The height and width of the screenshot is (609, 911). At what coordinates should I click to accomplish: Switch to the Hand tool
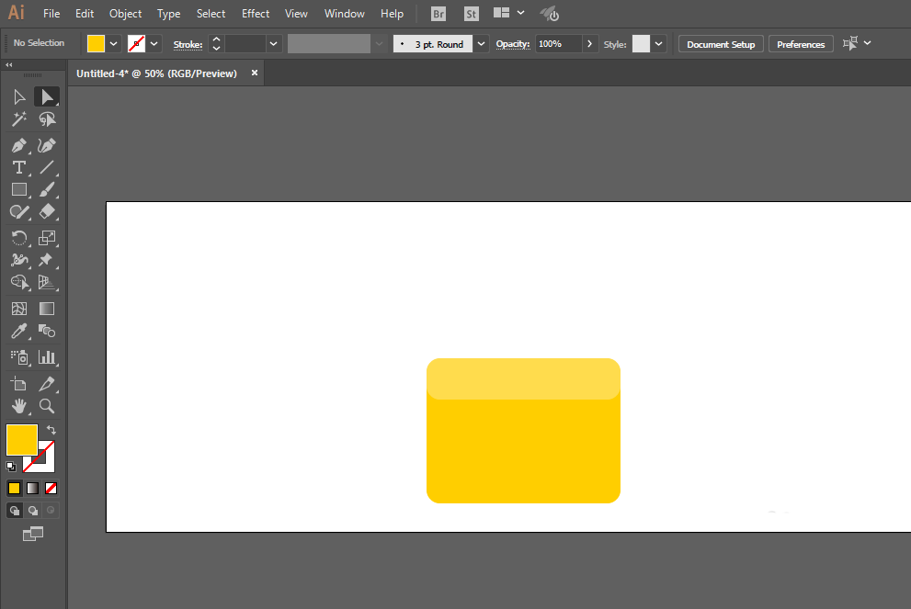(x=18, y=406)
